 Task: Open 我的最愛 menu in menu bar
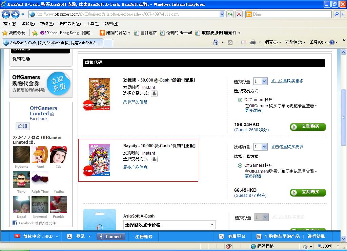tap(70, 24)
